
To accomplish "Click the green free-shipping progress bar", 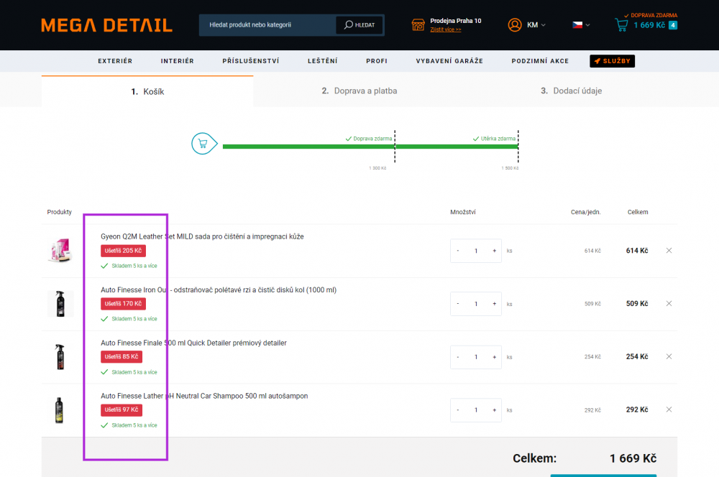I will [x=370, y=147].
